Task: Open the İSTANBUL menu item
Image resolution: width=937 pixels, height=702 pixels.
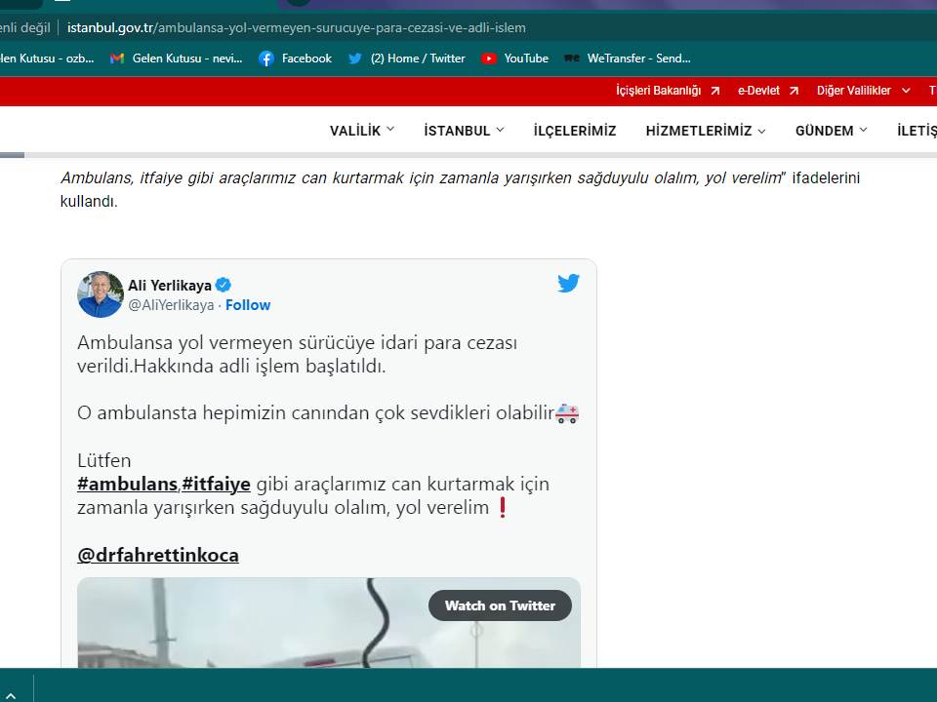Action: click(457, 131)
